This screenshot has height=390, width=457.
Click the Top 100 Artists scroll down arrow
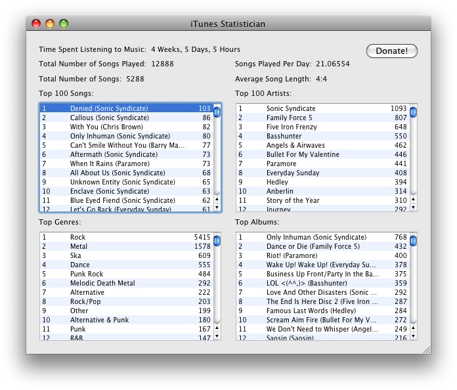coord(413,207)
